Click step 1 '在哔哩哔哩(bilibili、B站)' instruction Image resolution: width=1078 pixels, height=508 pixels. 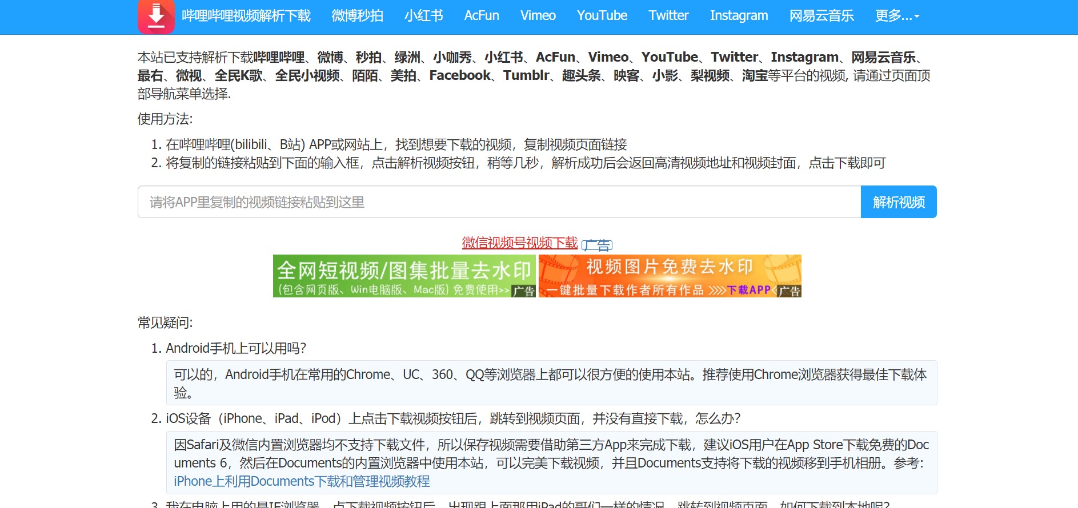[396, 144]
